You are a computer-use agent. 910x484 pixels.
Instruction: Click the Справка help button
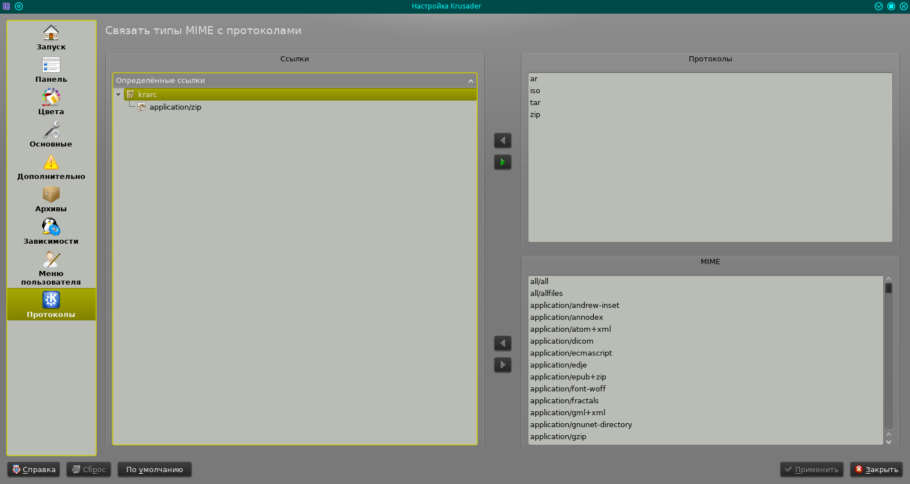pyautogui.click(x=34, y=470)
